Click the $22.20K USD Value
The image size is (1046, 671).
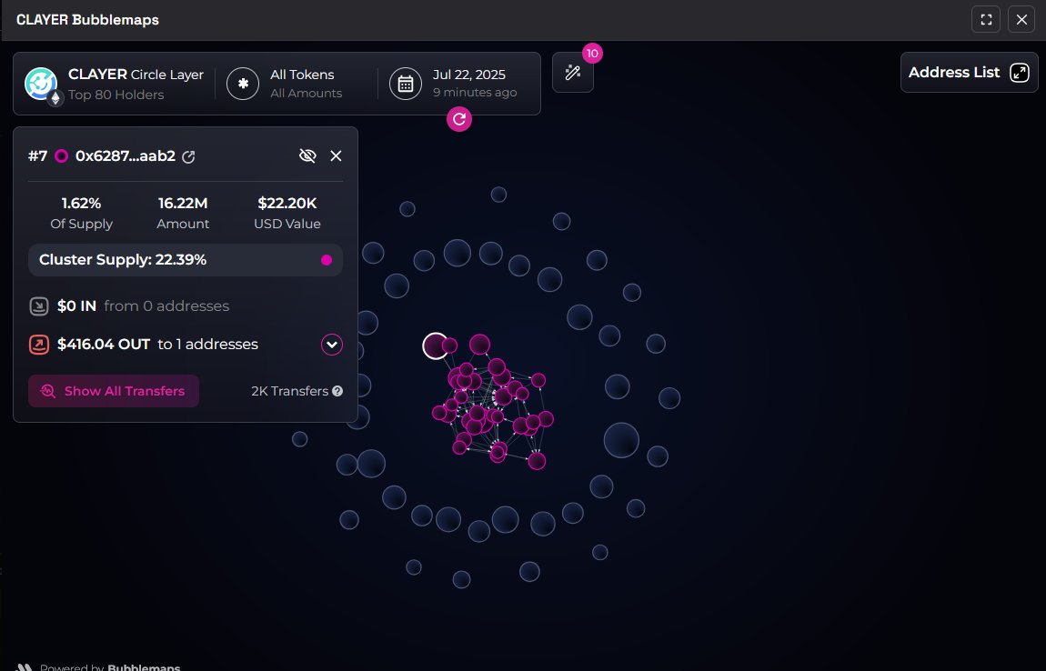(x=287, y=203)
